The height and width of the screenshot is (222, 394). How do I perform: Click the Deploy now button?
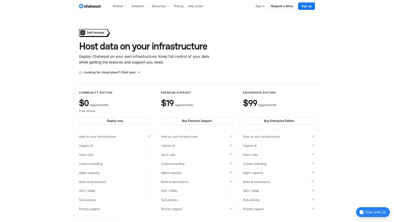pyautogui.click(x=115, y=121)
